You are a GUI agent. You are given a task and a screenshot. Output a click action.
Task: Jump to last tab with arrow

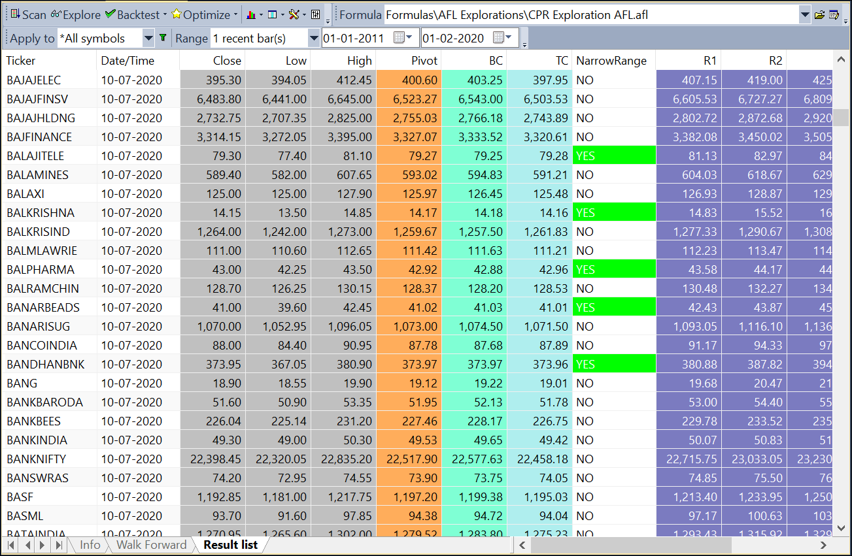pos(58,545)
